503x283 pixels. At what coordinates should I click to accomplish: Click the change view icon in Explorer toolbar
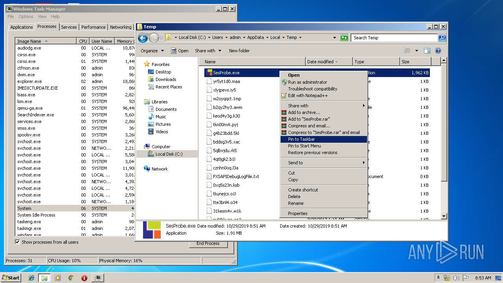click(x=407, y=51)
